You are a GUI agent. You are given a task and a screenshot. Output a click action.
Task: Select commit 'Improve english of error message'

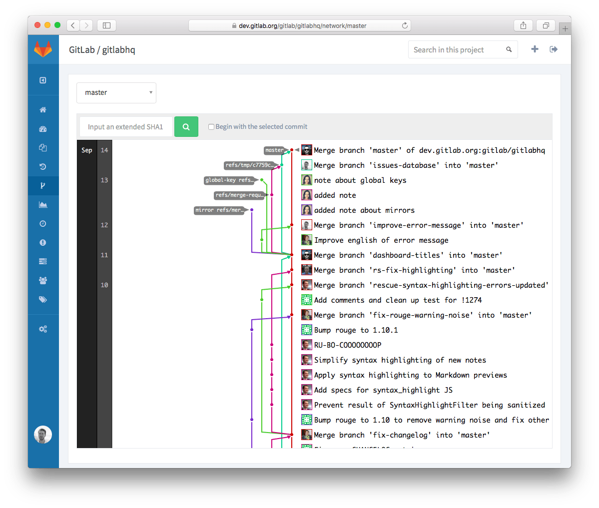pyautogui.click(x=381, y=240)
